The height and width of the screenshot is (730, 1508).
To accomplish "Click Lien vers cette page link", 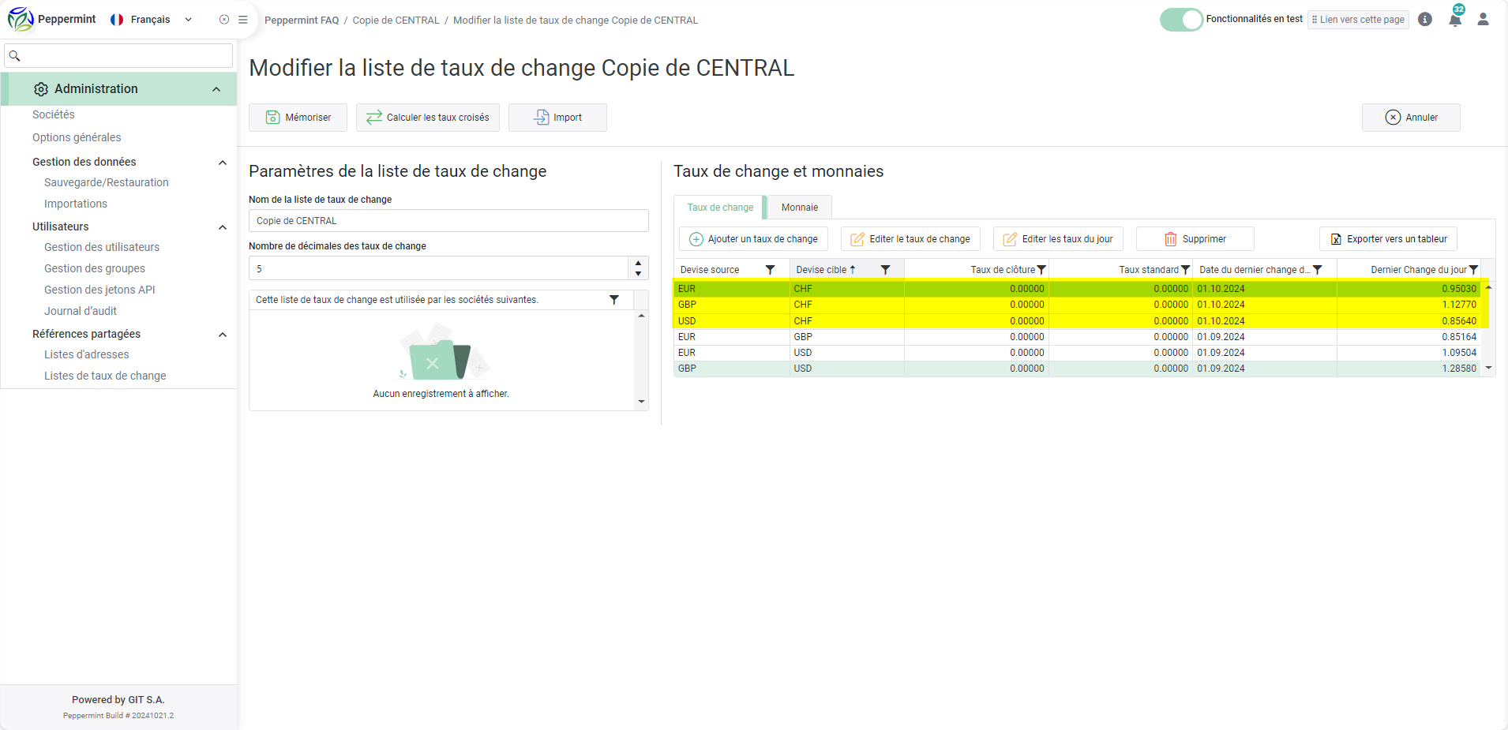I will [1359, 20].
